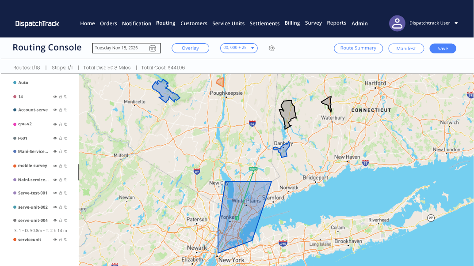
Task: Toggle serviceunit visibility eye icon
Action: (x=55, y=240)
